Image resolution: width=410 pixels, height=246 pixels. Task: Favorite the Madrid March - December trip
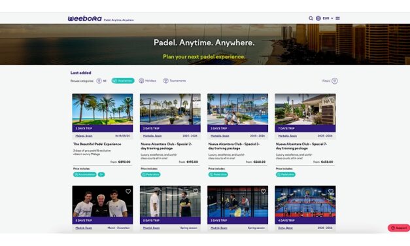tap(128, 191)
